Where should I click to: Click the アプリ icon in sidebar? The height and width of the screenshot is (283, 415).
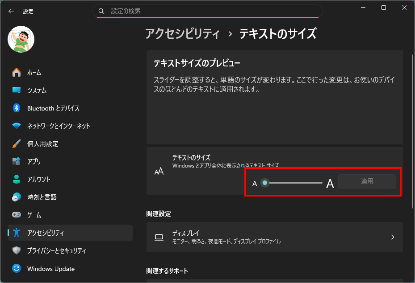pos(17,161)
